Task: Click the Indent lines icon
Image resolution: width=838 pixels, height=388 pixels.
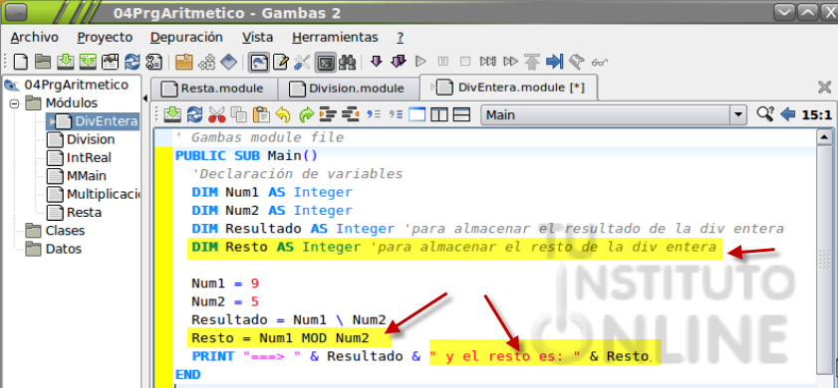Action: click(328, 114)
